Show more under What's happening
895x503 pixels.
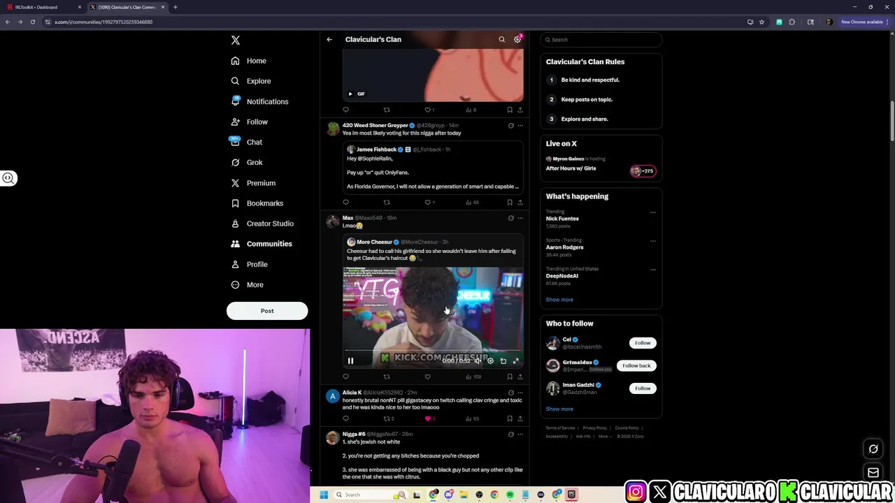click(559, 300)
